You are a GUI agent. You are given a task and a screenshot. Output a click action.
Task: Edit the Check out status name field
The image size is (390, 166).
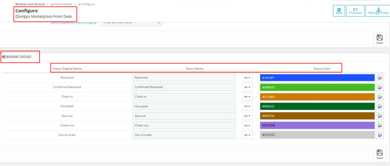coord(184,125)
